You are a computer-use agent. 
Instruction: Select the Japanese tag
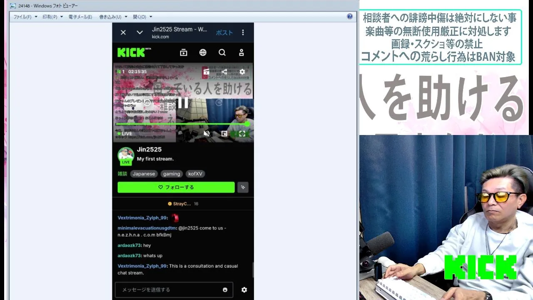tap(144, 174)
